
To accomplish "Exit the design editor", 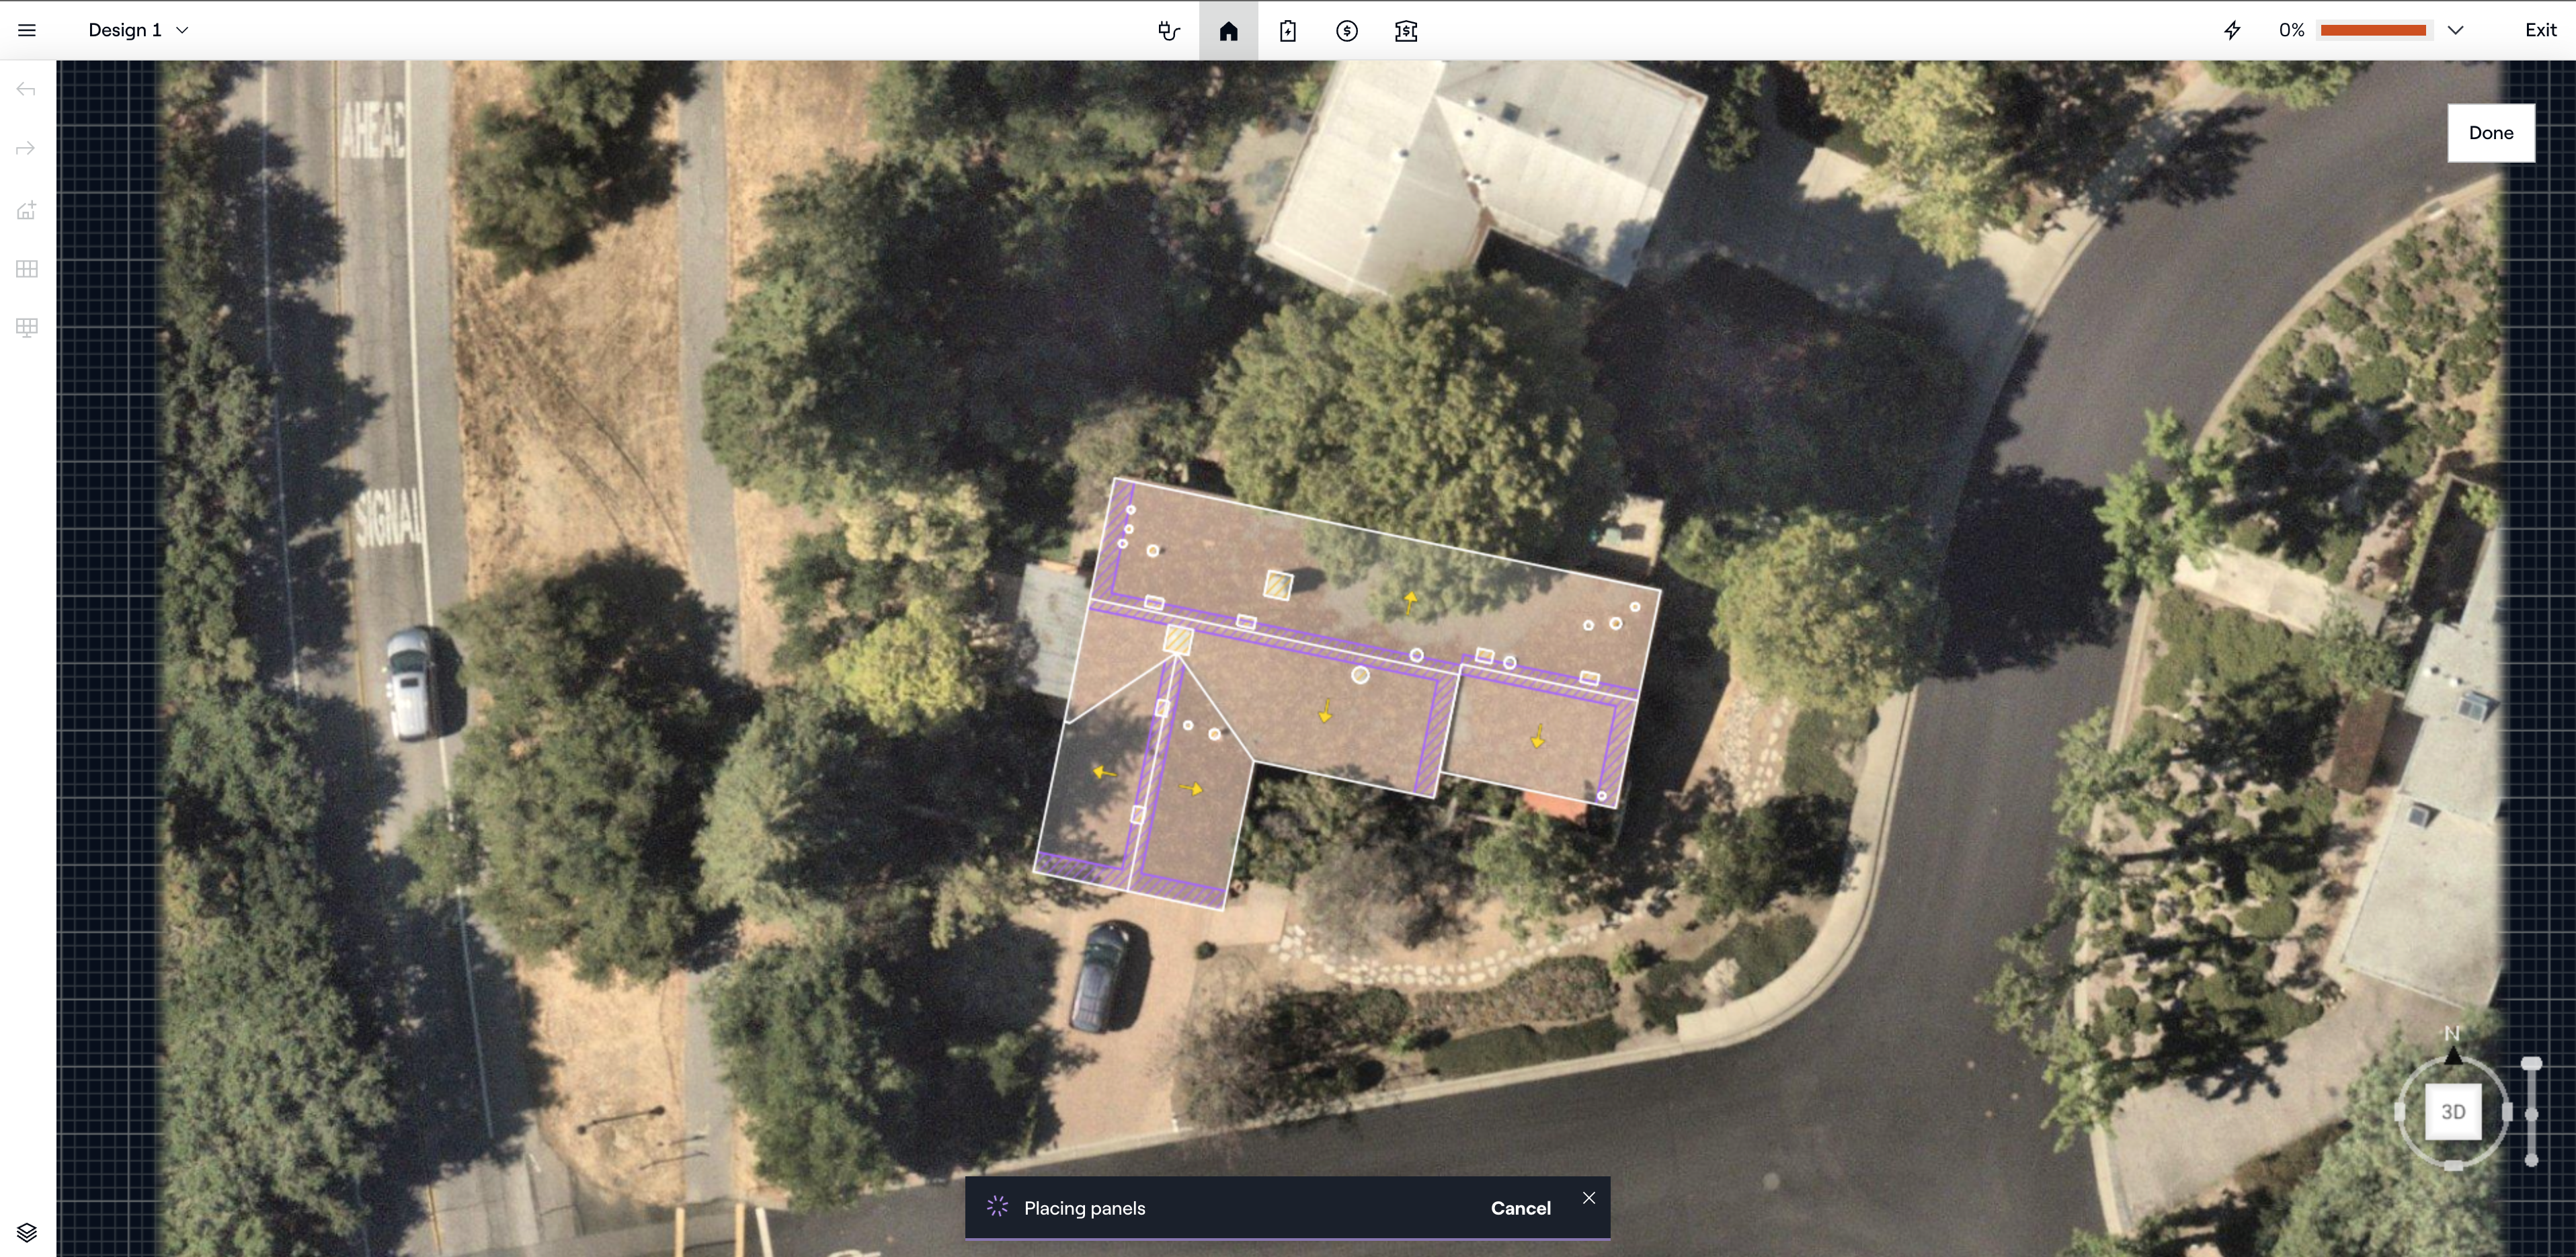I will [x=2540, y=30].
